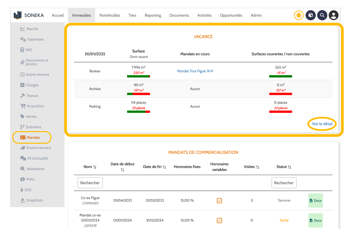Sort table by Date de fin
The height and width of the screenshot is (237, 354).
tap(154, 167)
